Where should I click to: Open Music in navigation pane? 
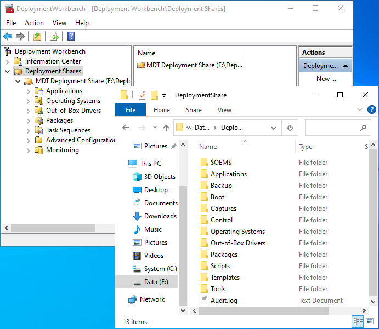[153, 229]
